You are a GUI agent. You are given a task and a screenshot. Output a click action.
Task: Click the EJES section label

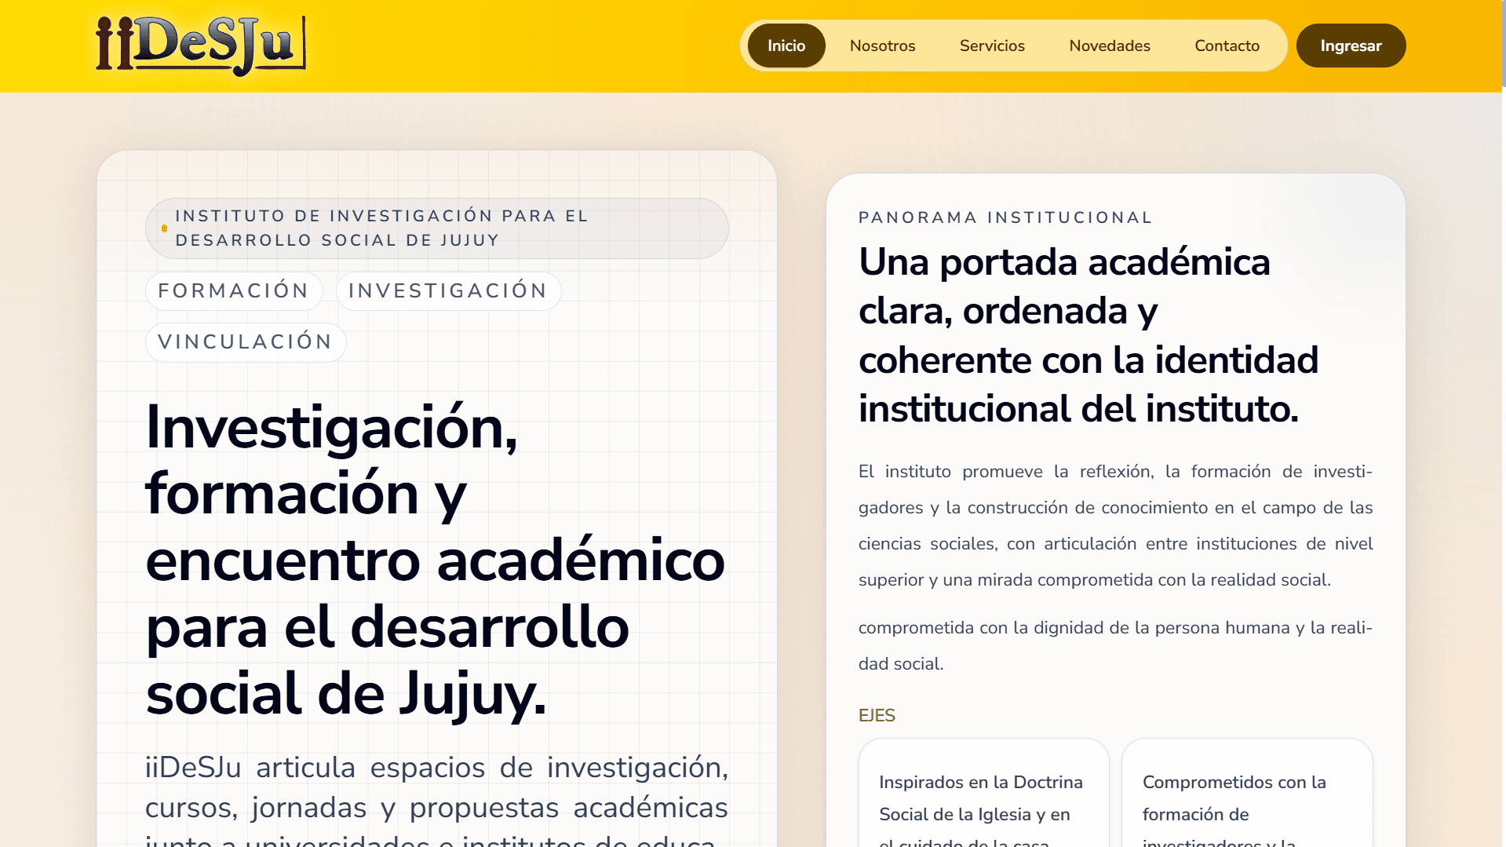[877, 715]
